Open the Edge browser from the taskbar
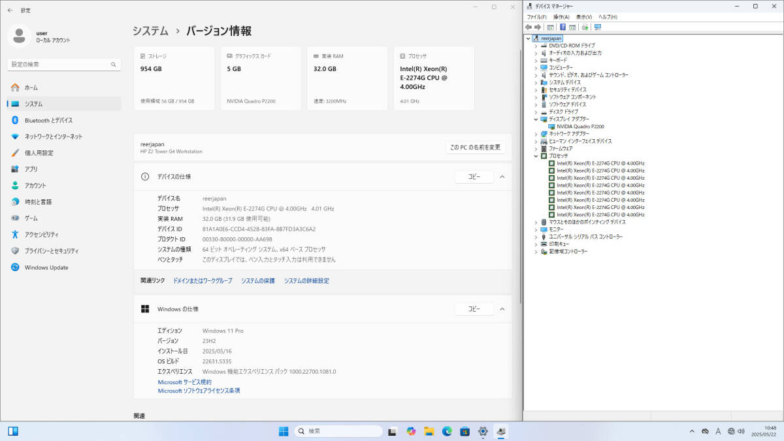 (x=447, y=431)
